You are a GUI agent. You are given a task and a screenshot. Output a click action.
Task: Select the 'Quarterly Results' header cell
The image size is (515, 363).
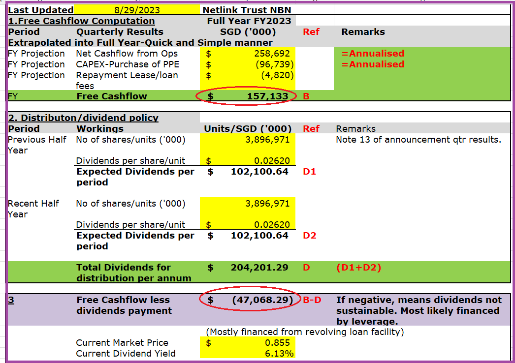click(120, 31)
